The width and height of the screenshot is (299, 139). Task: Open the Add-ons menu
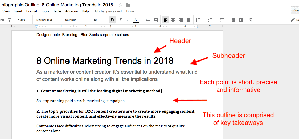pyautogui.click(x=71, y=11)
